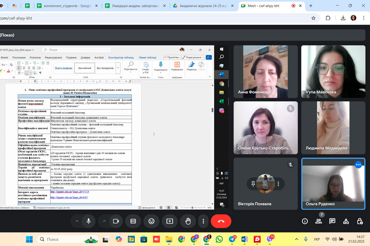Click the Present now screen share icon
The width and height of the screenshot is (370, 246).
click(170, 221)
